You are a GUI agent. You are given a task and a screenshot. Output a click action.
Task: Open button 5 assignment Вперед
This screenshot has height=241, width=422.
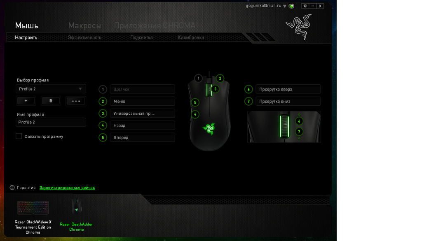tap(142, 137)
